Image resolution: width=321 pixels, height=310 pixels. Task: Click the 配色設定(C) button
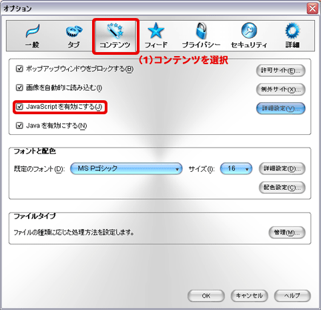(x=282, y=188)
